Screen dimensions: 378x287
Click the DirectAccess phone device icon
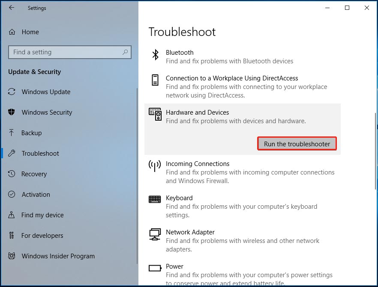coord(155,80)
